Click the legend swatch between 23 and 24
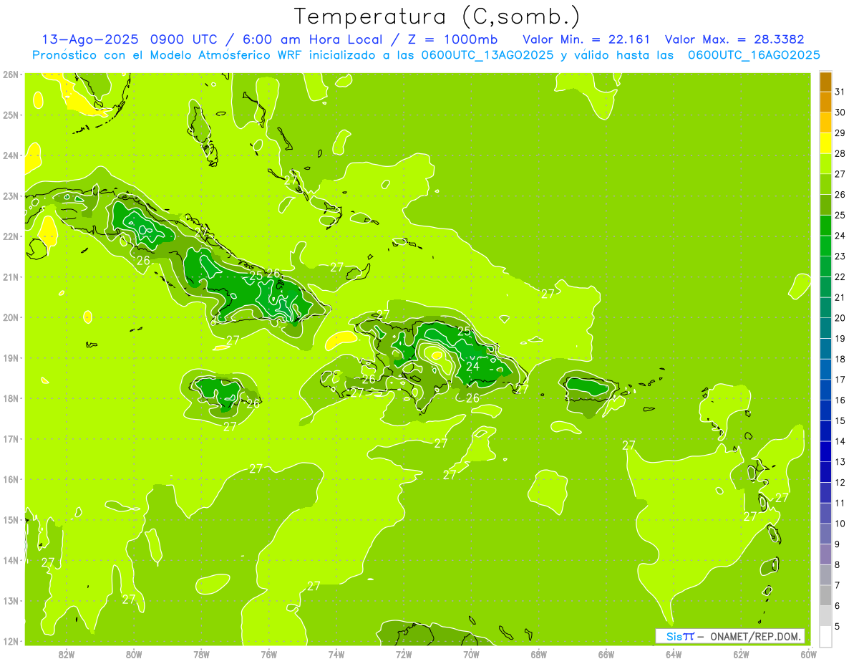 click(825, 246)
